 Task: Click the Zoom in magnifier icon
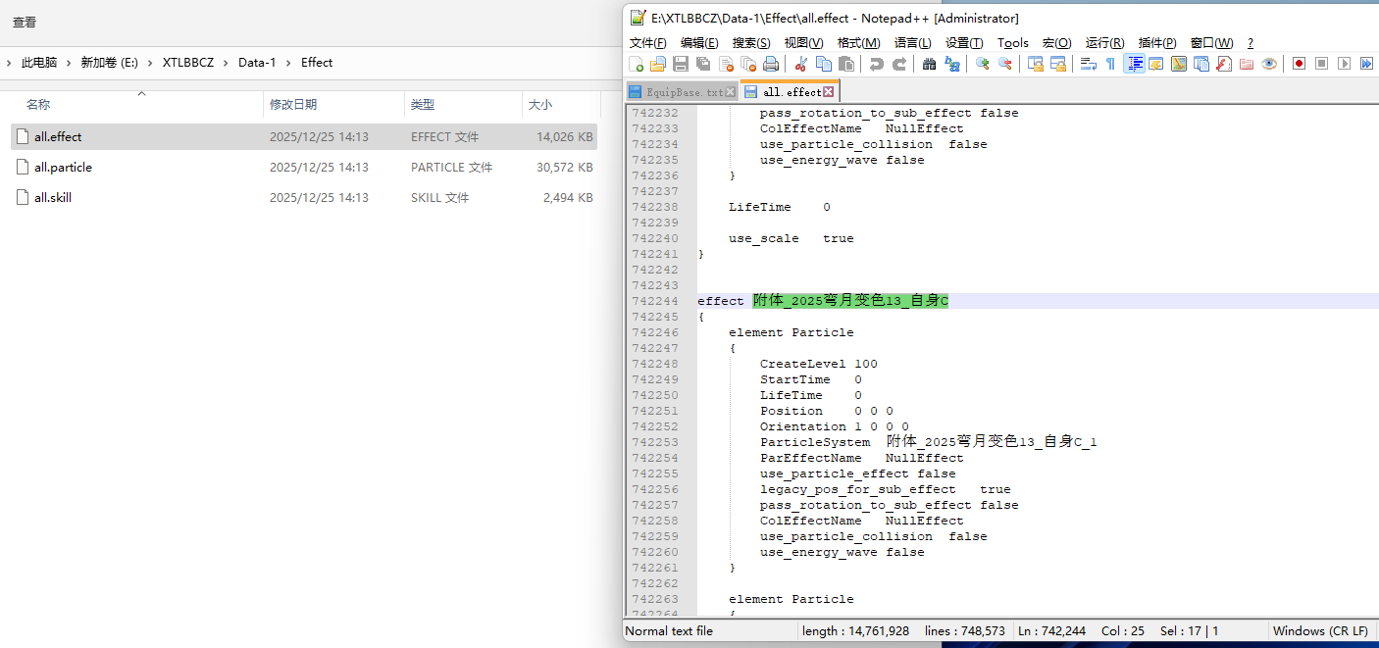pyautogui.click(x=982, y=64)
